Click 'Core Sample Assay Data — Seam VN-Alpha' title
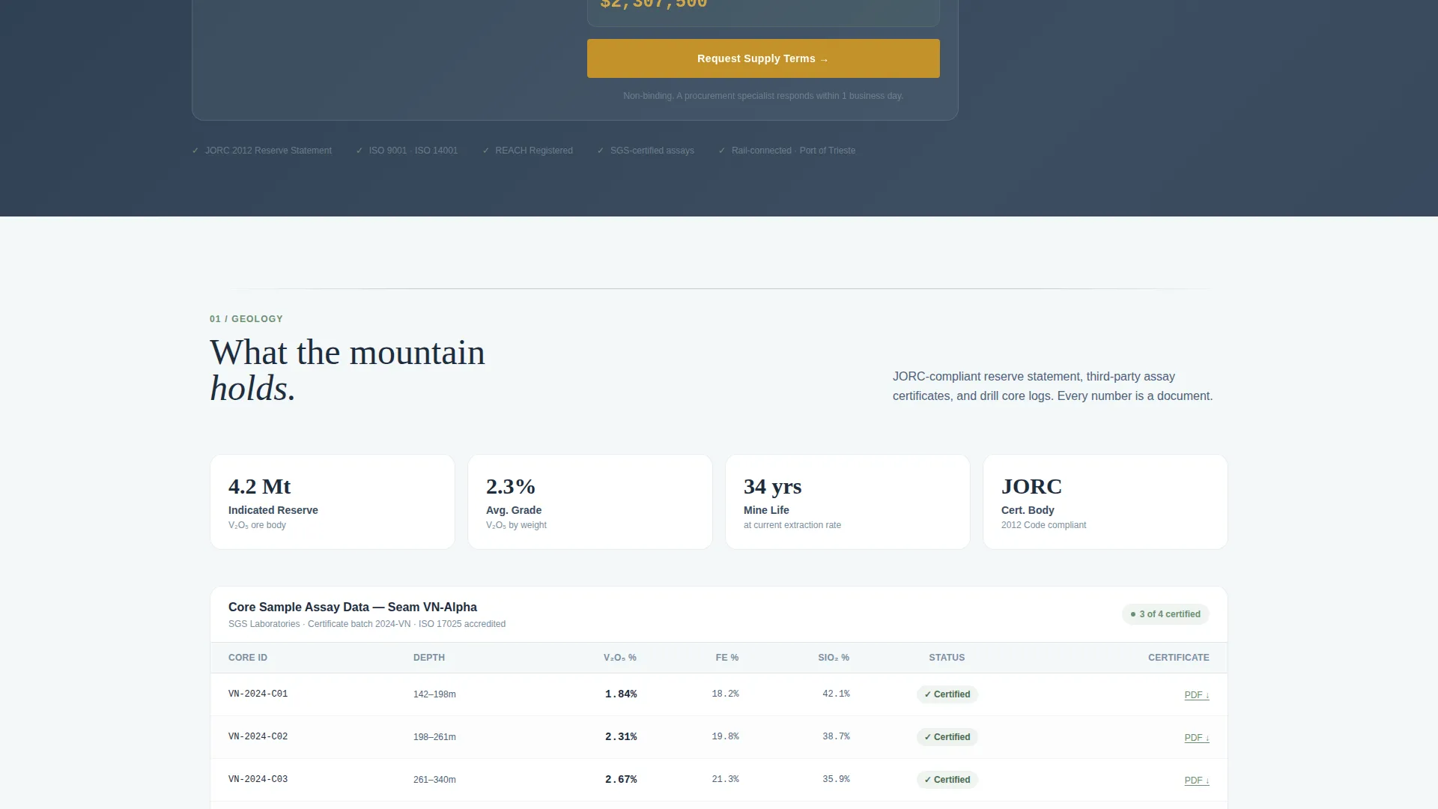 pos(353,607)
